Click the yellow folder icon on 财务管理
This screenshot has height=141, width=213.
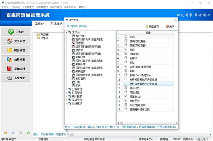(10, 50)
